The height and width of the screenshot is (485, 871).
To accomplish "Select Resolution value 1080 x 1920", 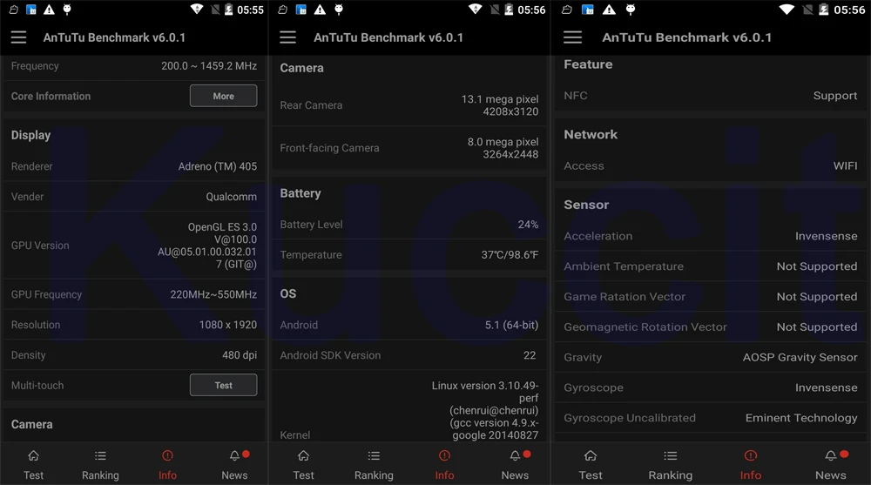I will pos(227,325).
